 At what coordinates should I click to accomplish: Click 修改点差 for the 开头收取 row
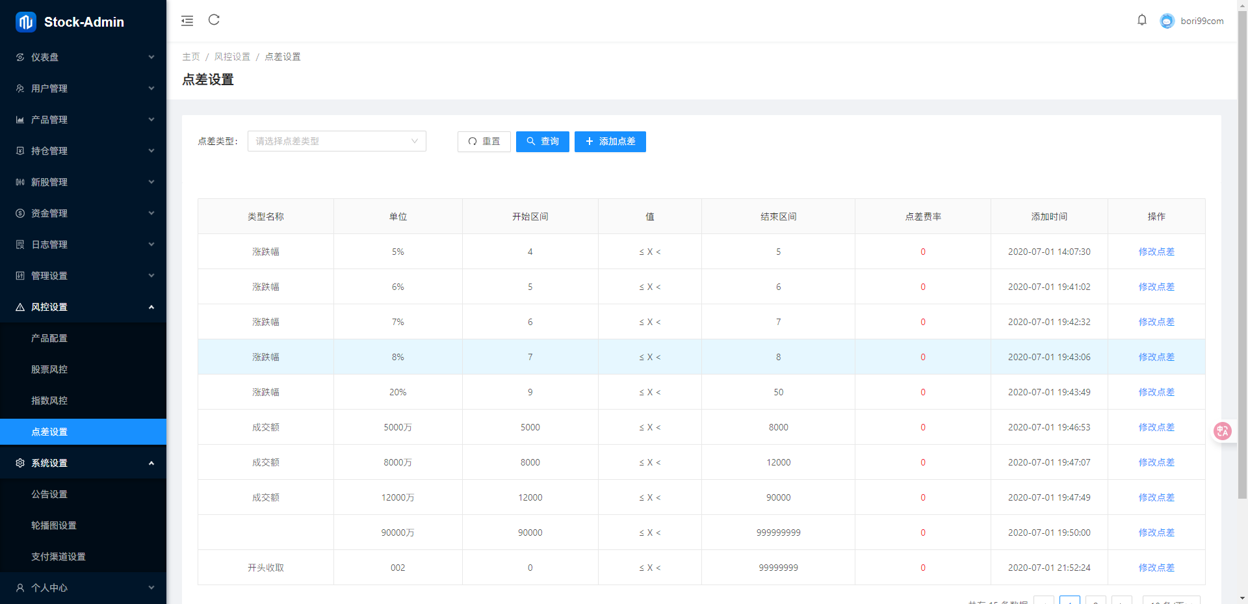[1156, 568]
